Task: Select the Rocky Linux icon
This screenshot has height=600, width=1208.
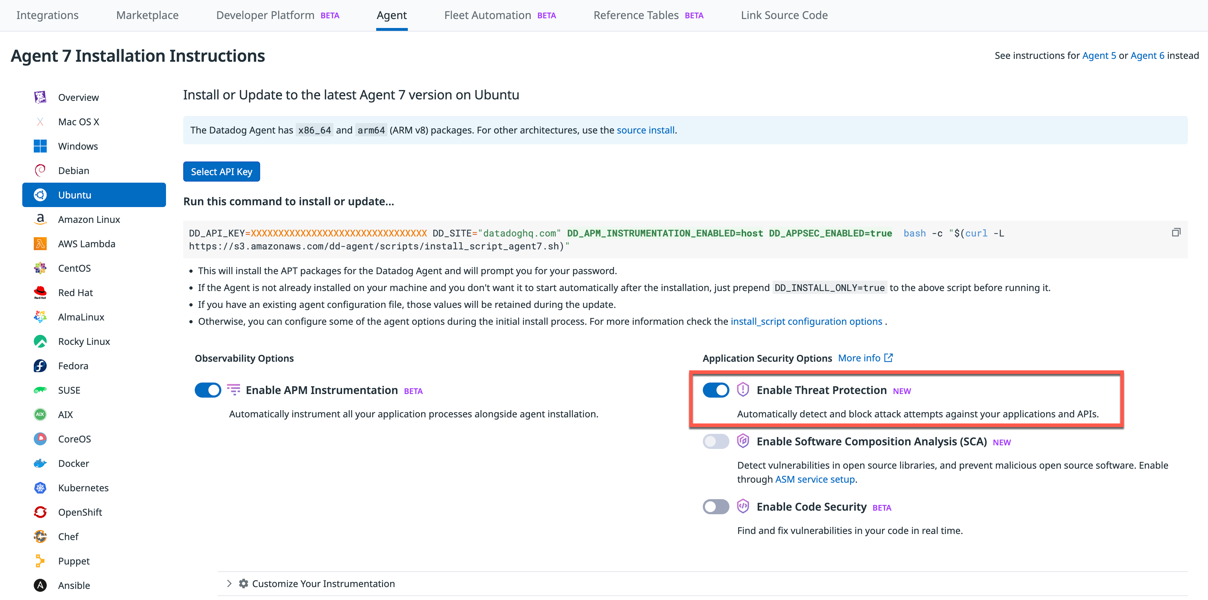Action: pos(40,342)
